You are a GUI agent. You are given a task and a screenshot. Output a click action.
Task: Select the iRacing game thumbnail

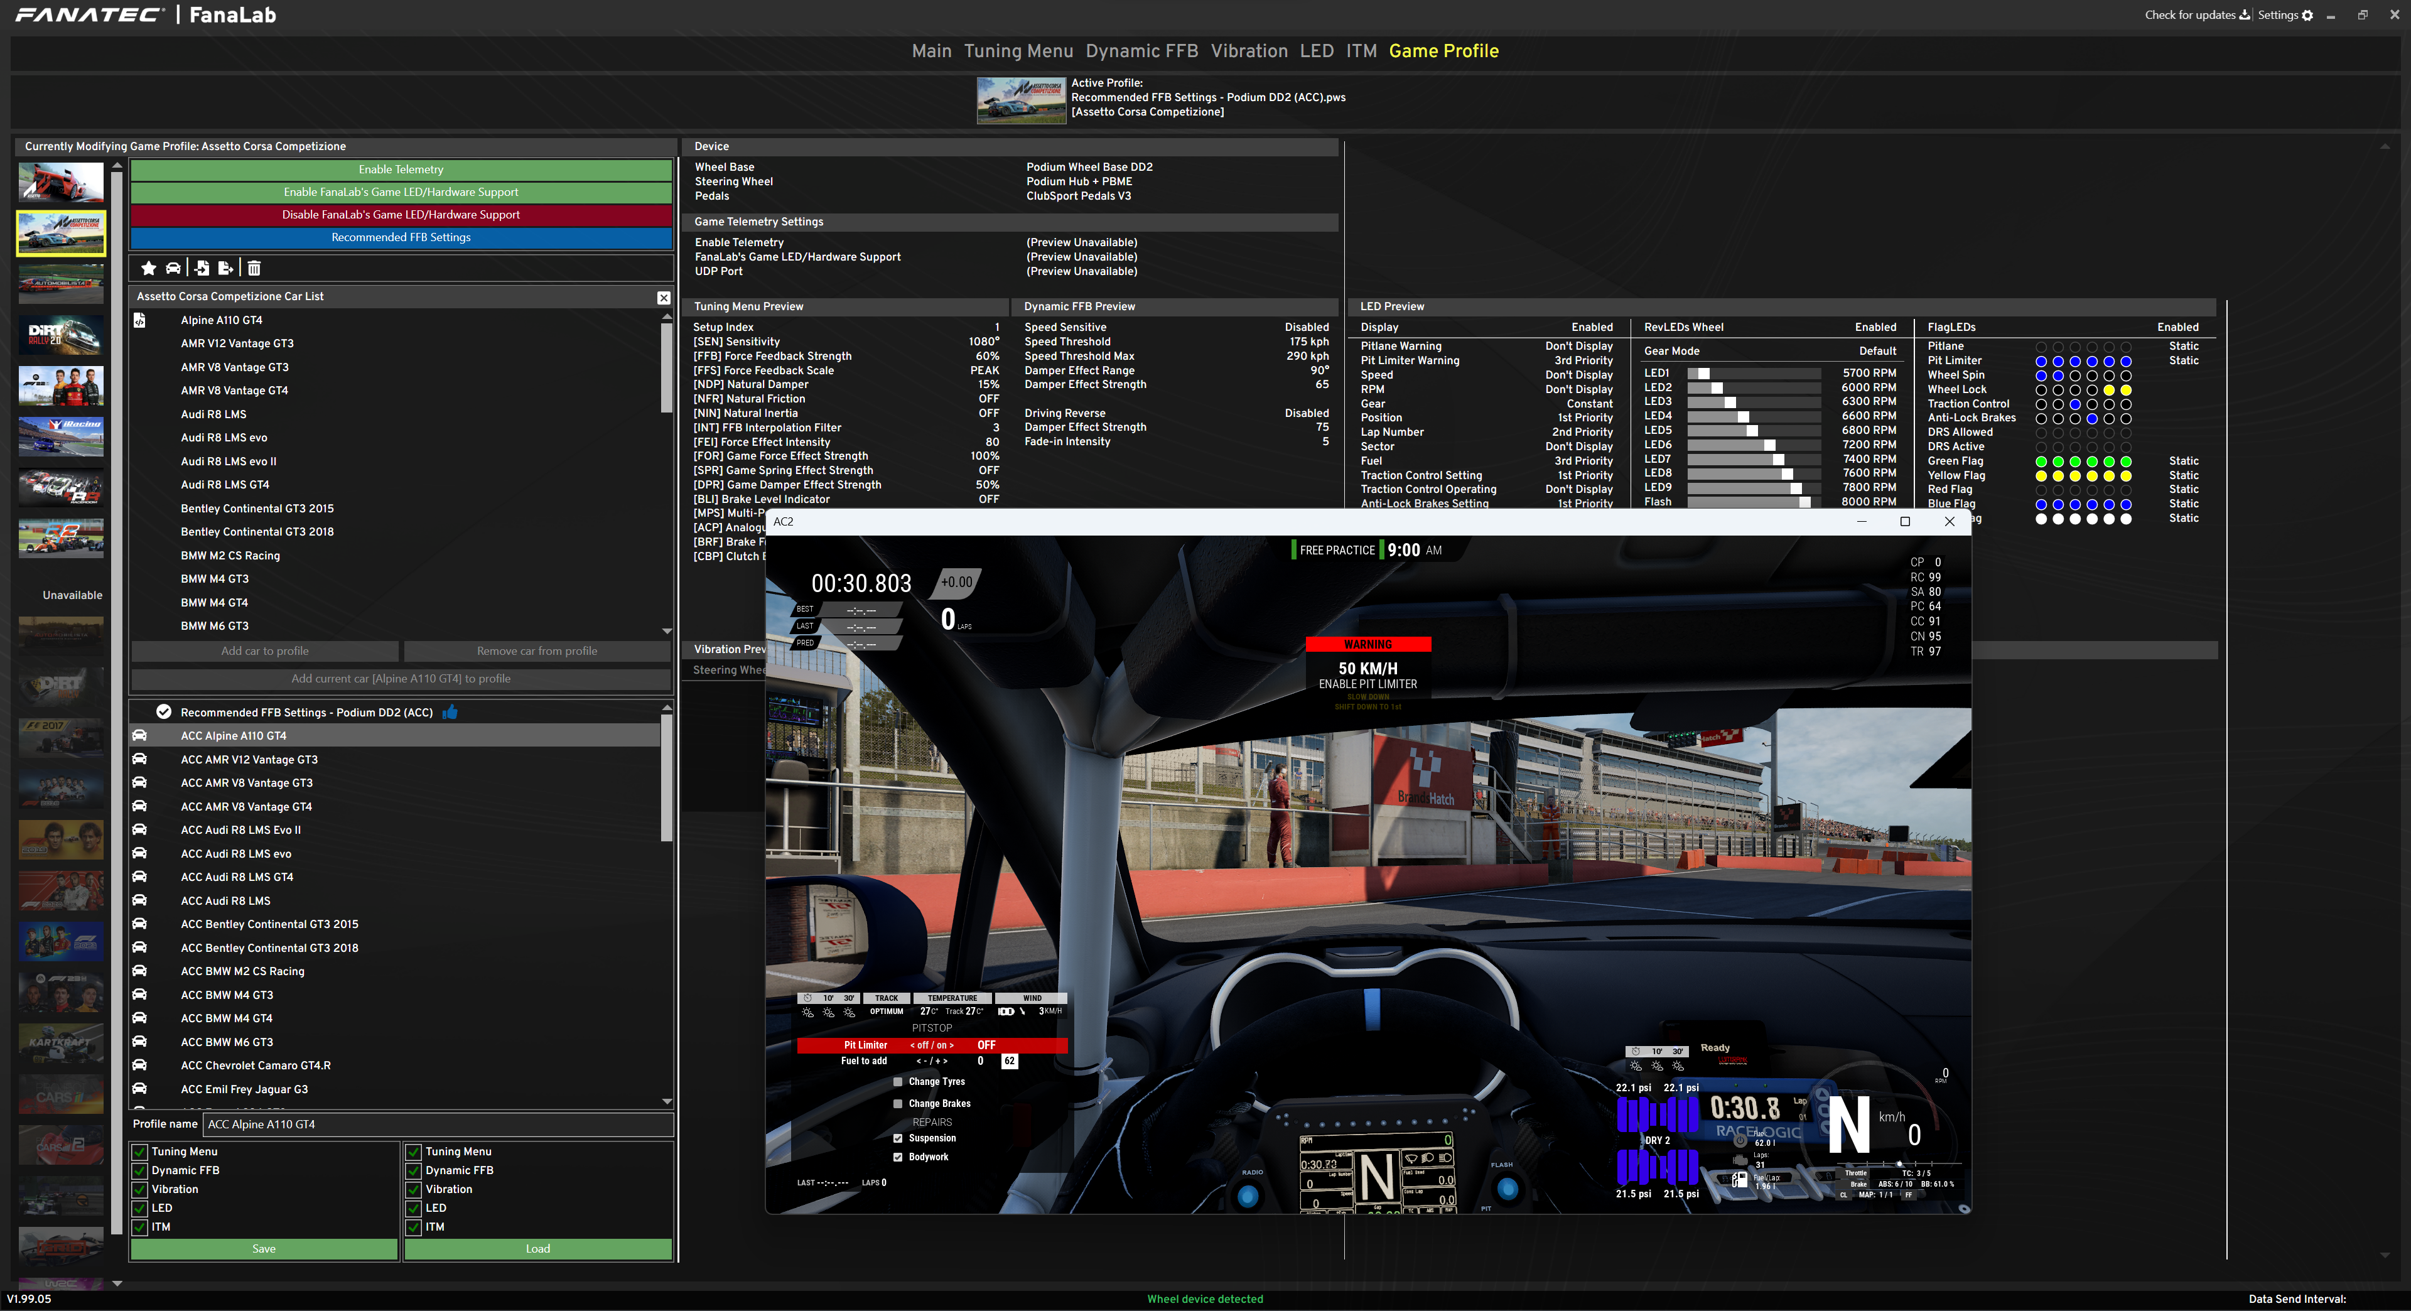point(61,436)
